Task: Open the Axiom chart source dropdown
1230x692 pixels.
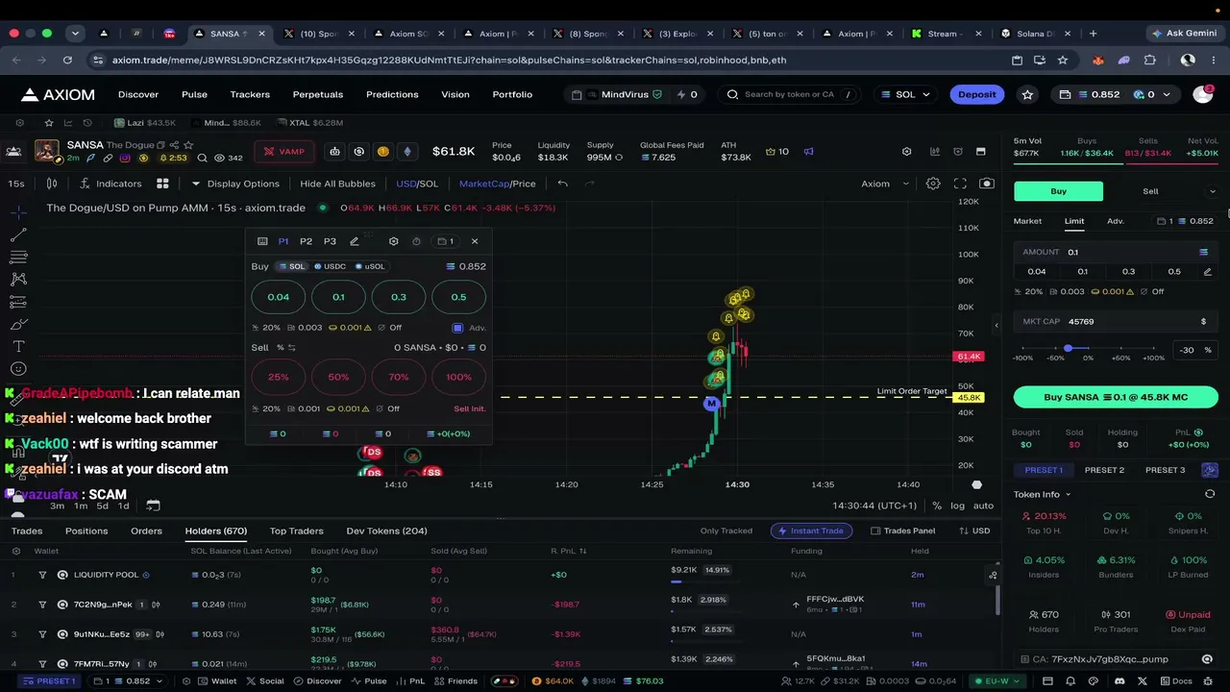Action: (885, 184)
